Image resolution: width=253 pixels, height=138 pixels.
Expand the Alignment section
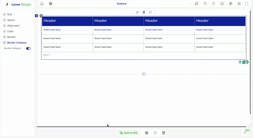pos(13,26)
